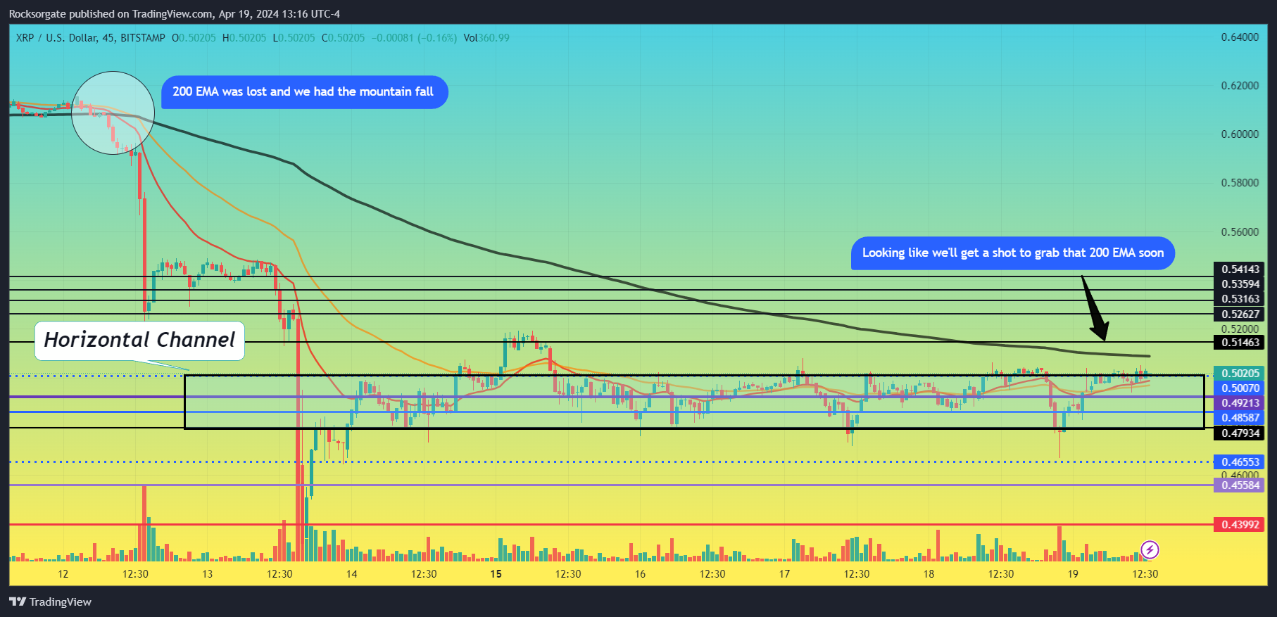Screen dimensions: 1277x617
Task: Click the red 0.43992 price label
Action: tap(1239, 525)
